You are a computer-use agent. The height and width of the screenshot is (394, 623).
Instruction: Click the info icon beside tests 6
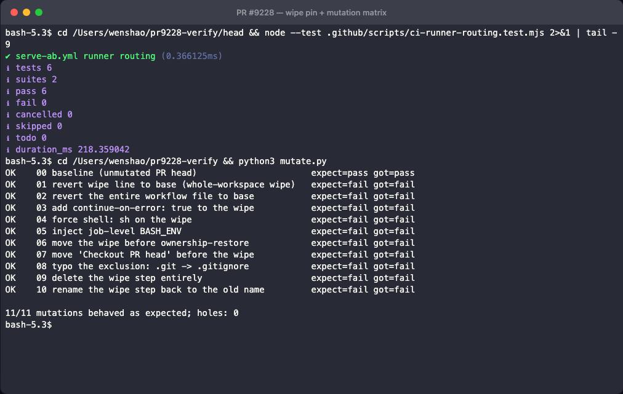pyautogui.click(x=7, y=68)
